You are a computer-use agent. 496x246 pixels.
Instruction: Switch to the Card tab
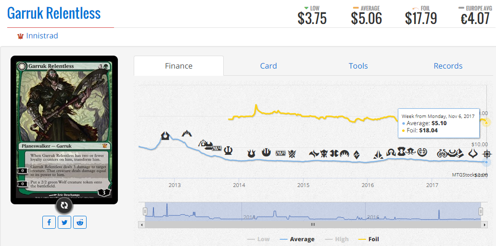click(268, 66)
